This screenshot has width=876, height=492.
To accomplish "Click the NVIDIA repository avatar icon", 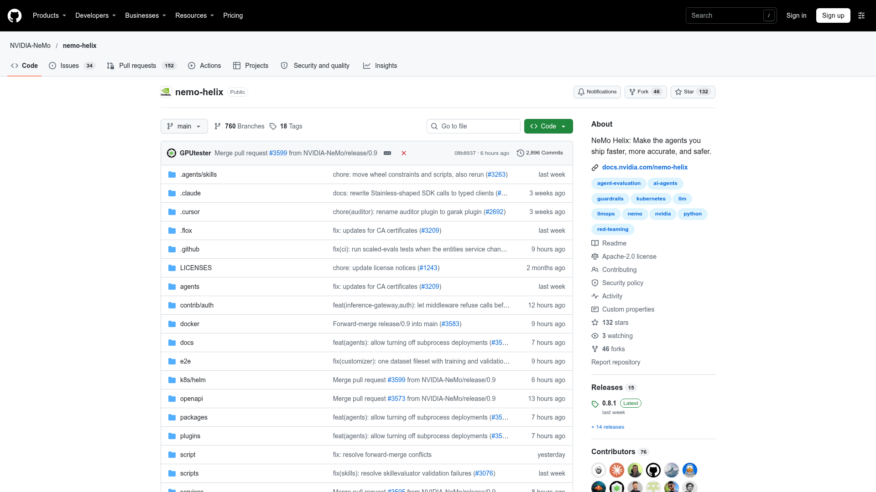I will [166, 92].
